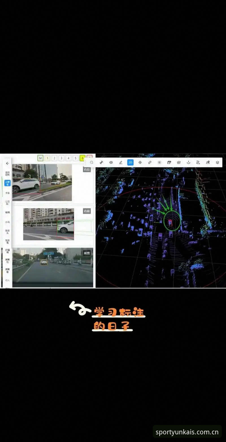The height and width of the screenshot is (442, 226).
Task: Select the grid layout icon
Action: pos(159,163)
